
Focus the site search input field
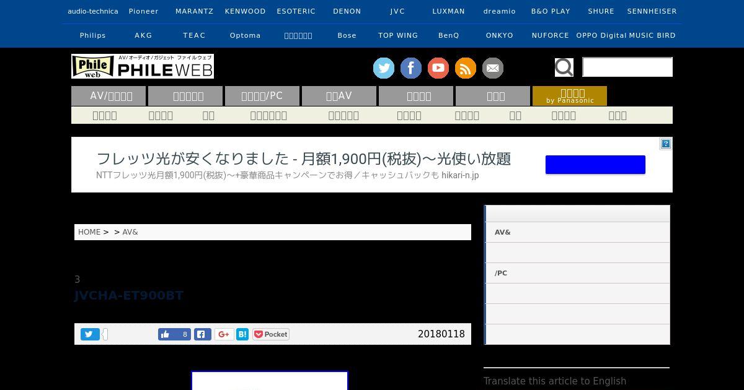(627, 67)
